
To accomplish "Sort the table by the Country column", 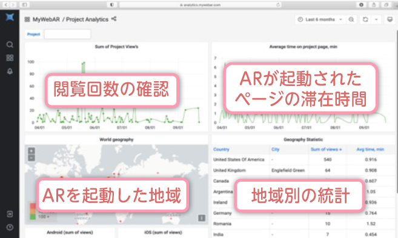I will coord(221,150).
